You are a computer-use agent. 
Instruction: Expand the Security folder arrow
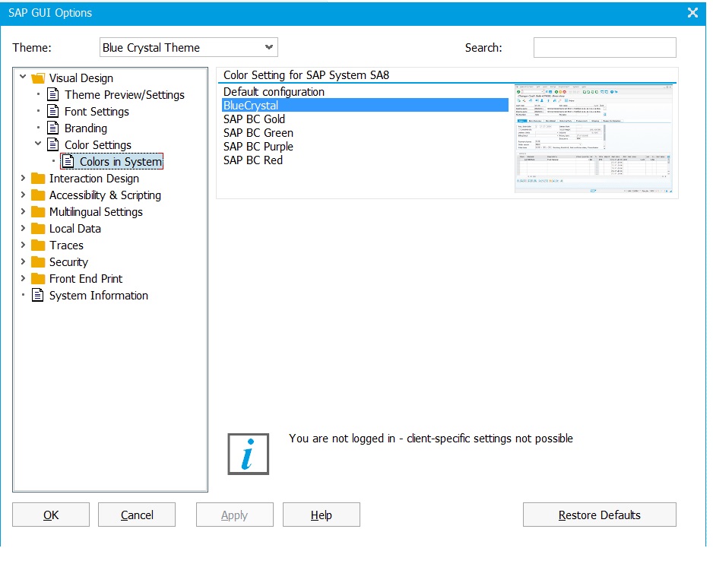(x=23, y=261)
